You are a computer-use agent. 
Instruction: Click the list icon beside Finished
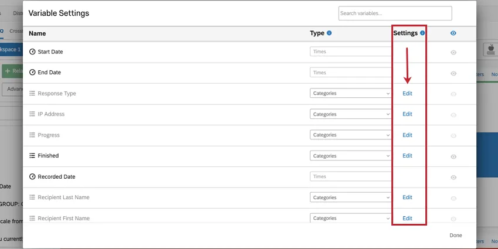point(32,156)
